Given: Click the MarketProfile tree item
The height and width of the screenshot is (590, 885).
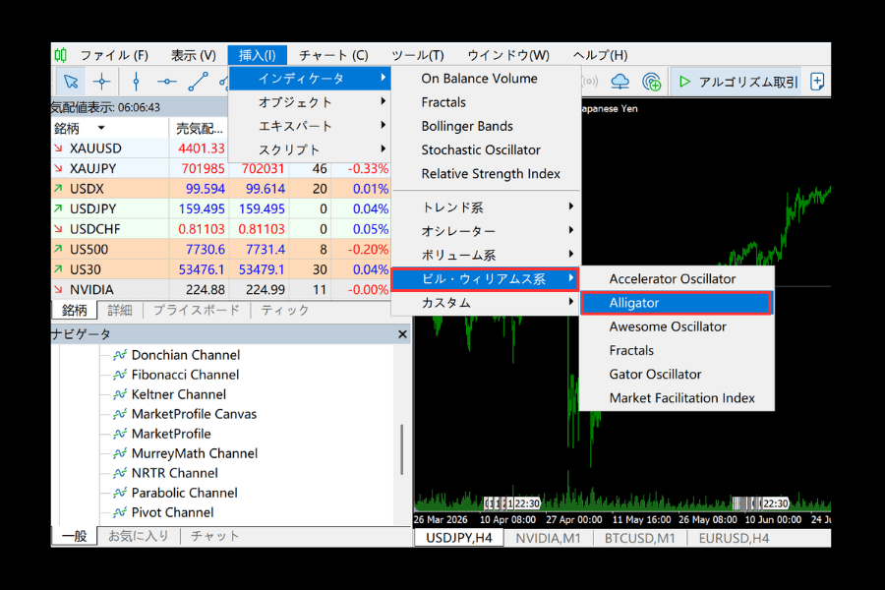Looking at the screenshot, I should 171,435.
